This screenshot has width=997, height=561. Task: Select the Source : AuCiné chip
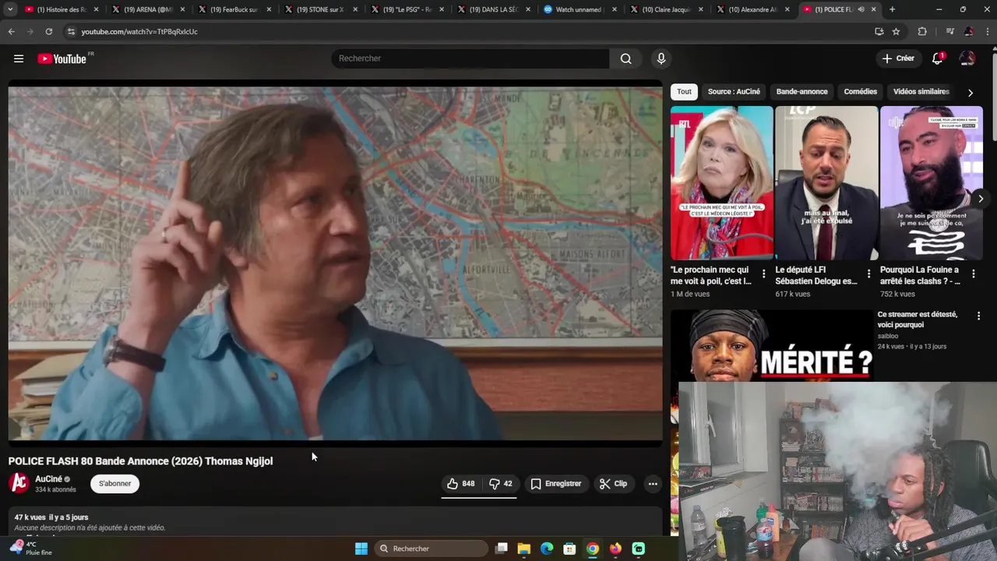tap(734, 92)
